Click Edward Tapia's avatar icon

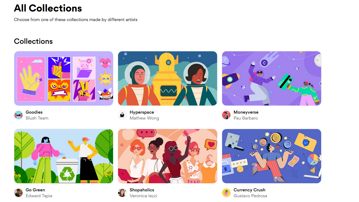click(x=19, y=193)
